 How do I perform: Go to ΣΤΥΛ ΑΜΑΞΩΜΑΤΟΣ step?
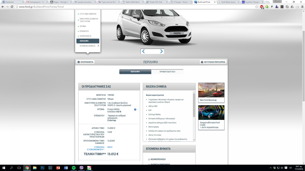pos(88,14)
